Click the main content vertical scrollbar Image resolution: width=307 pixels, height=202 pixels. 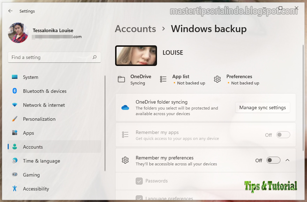pos(303,98)
